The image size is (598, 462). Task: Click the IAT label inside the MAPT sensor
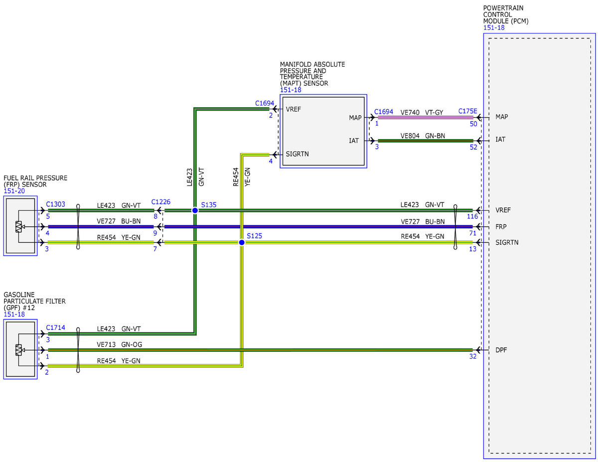coord(354,141)
